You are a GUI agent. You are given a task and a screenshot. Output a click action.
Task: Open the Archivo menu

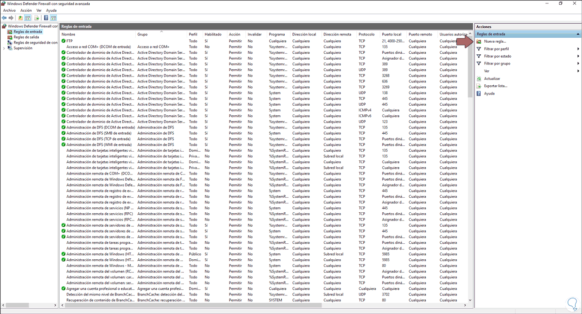click(x=10, y=10)
